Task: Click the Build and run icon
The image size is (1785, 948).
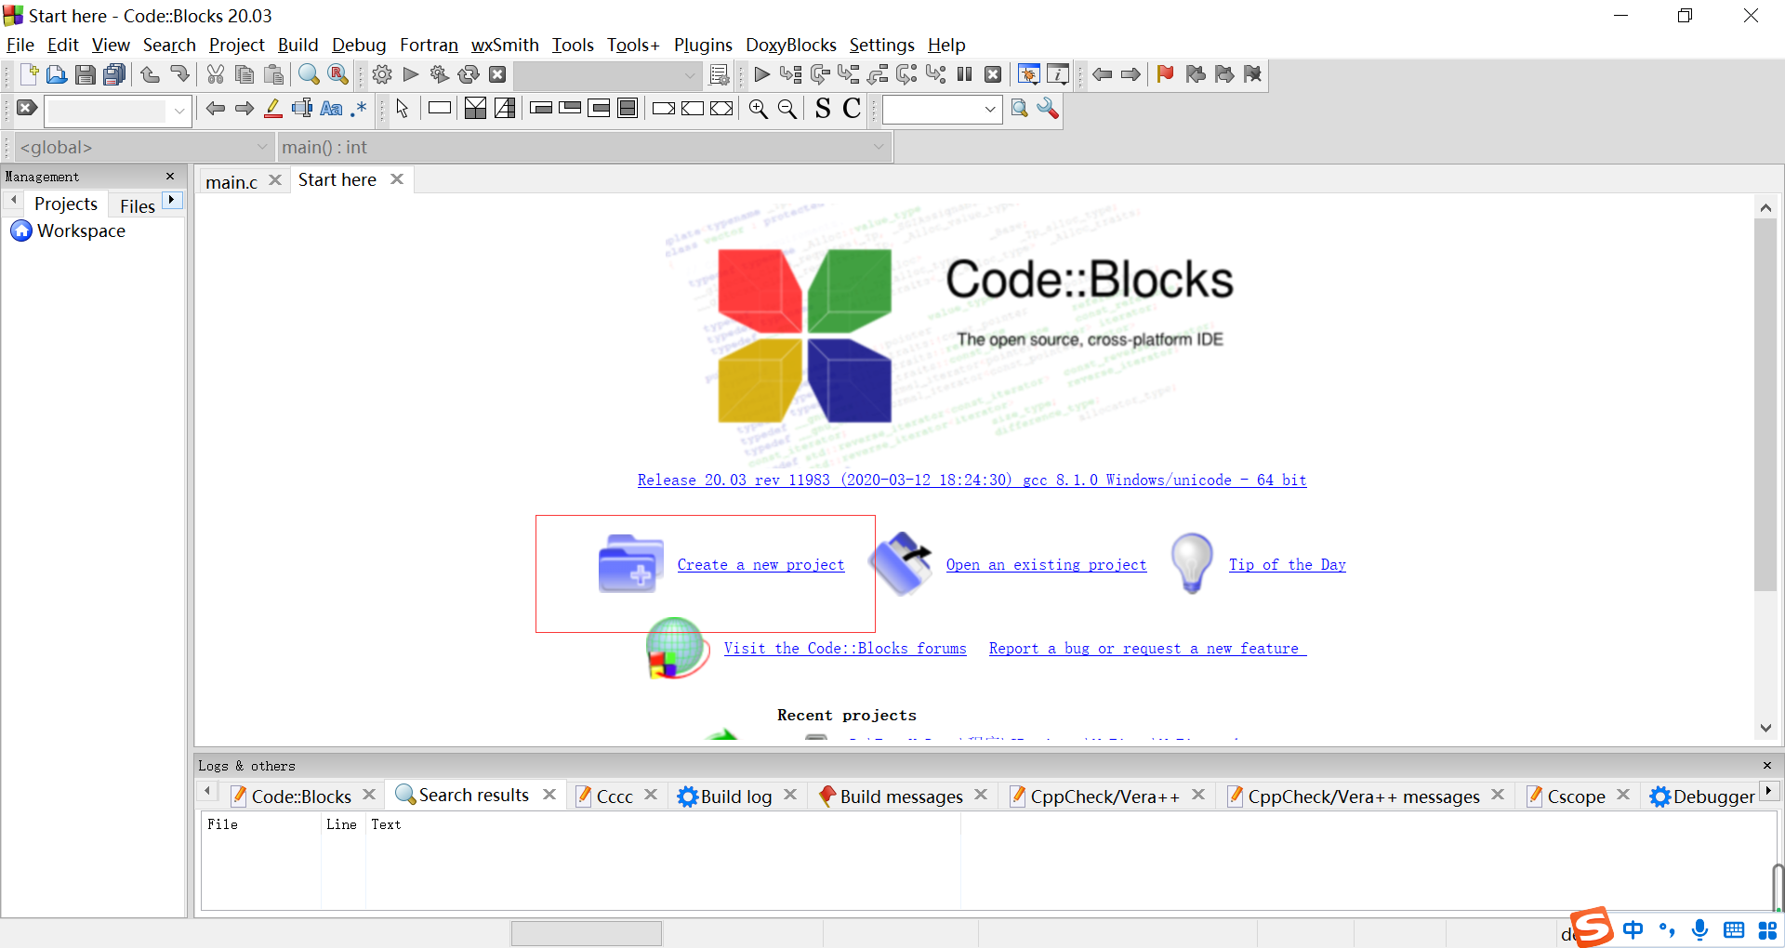Action: pyautogui.click(x=440, y=74)
